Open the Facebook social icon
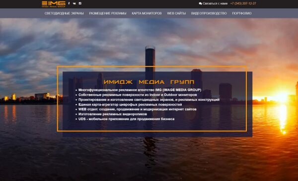The image size is (298, 181). (69, 3)
